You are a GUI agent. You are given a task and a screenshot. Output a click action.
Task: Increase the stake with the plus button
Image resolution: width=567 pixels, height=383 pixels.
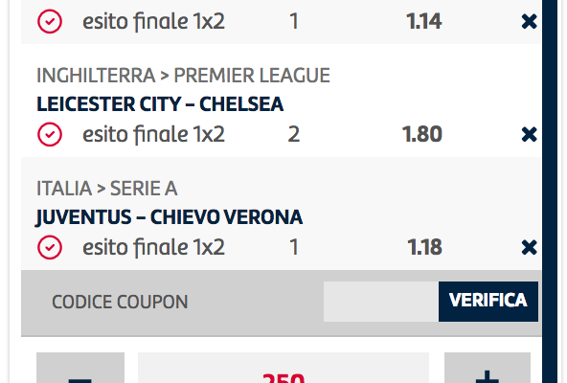488,368
